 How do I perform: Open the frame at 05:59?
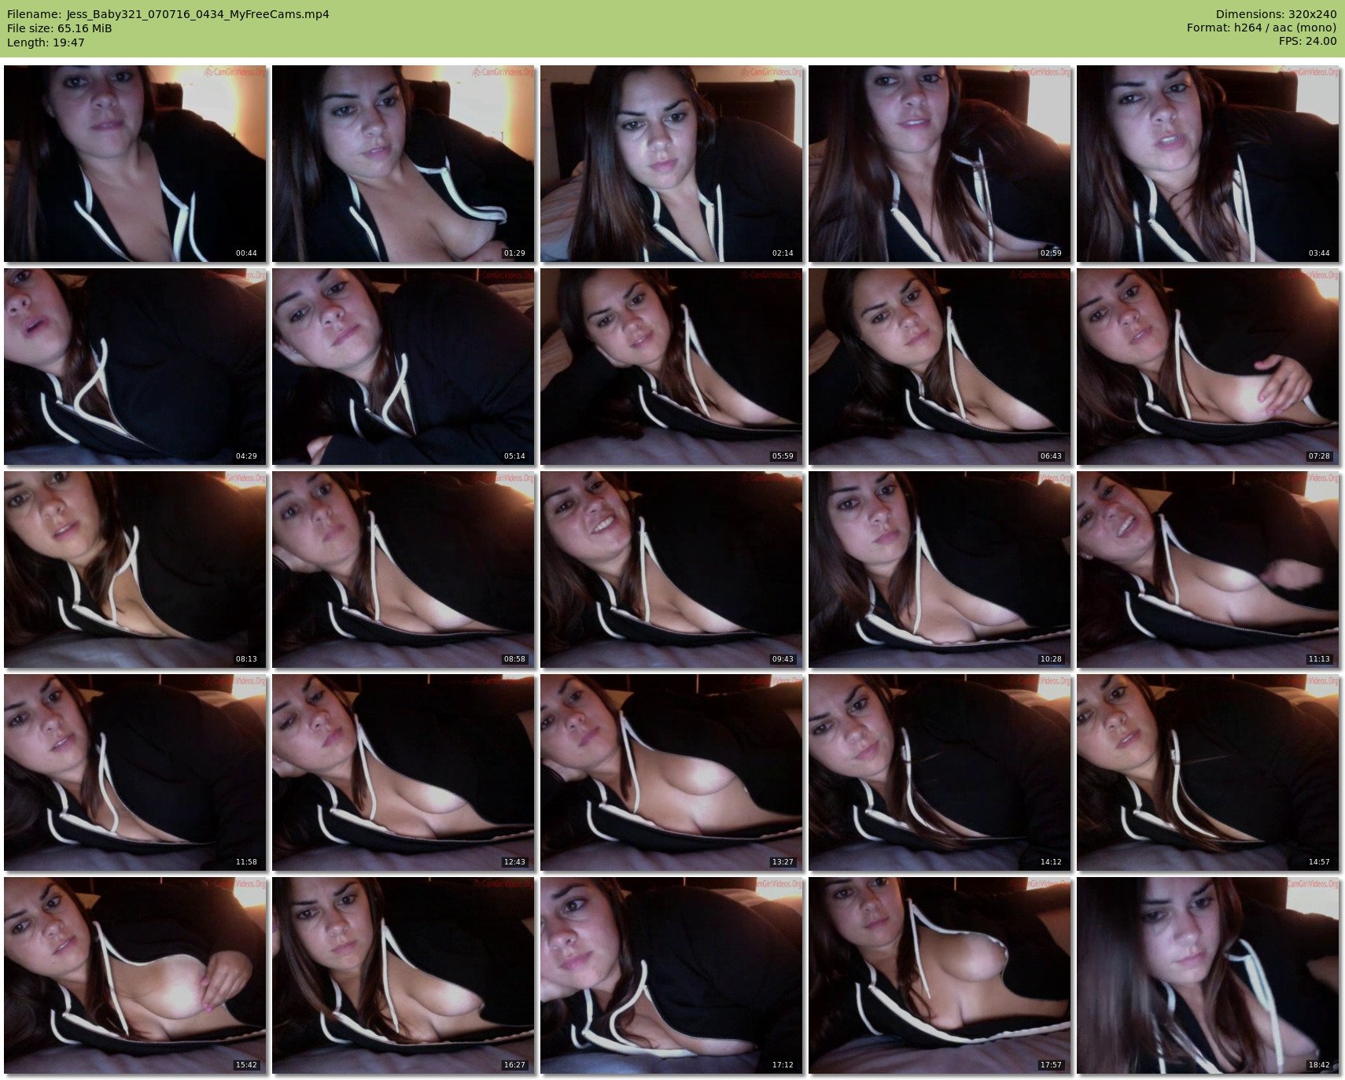(x=672, y=367)
